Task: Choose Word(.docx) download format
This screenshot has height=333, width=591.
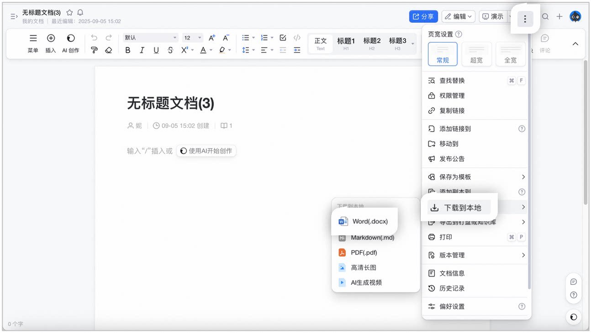Action: pyautogui.click(x=364, y=222)
